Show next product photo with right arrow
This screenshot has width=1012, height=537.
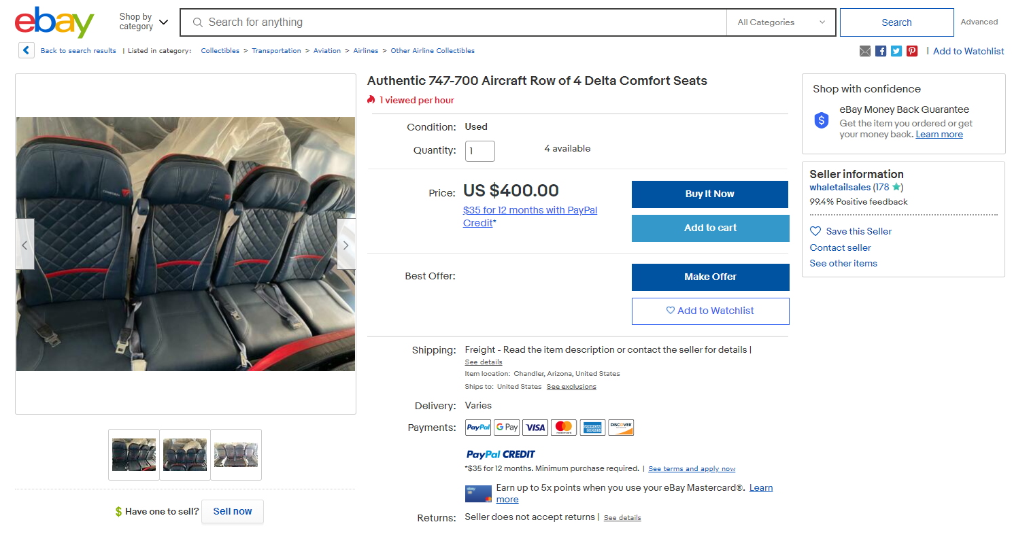click(345, 244)
